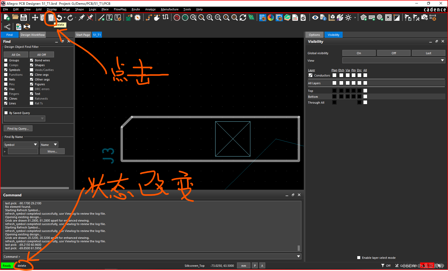The width and height of the screenshot is (448, 271).
Task: Open a design with the folder icon
Action: pyautogui.click(x=15, y=17)
